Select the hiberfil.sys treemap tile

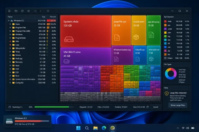(x=140, y=55)
